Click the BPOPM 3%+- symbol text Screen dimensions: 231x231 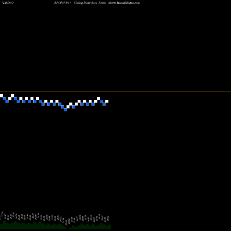coord(63,3)
